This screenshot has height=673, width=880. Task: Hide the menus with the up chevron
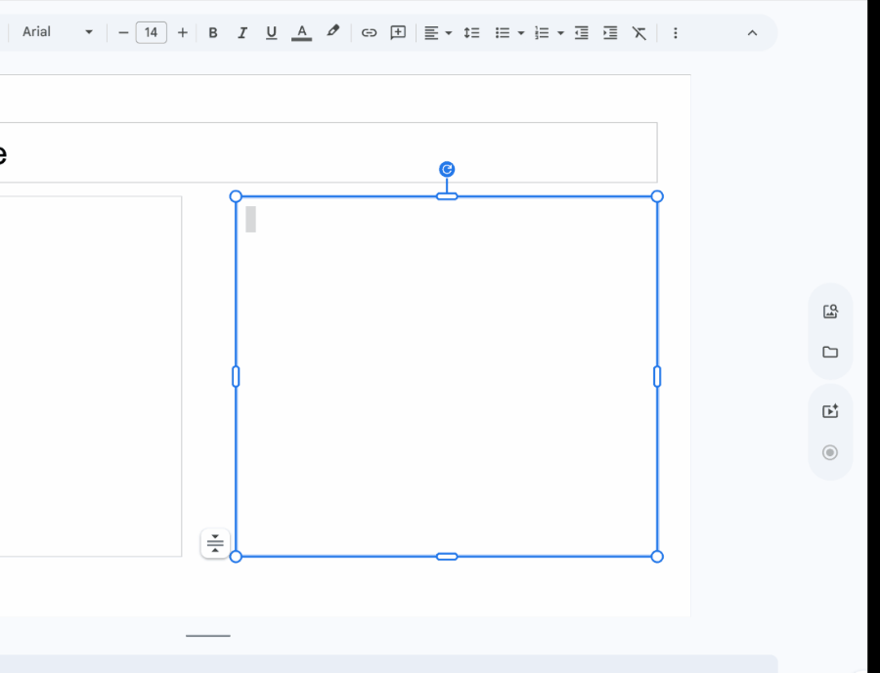pos(752,33)
